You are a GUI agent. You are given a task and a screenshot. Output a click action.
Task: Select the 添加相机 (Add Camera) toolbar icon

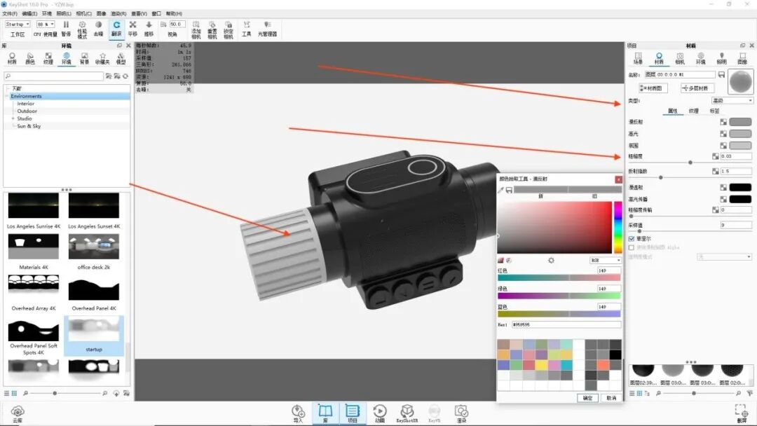196,27
